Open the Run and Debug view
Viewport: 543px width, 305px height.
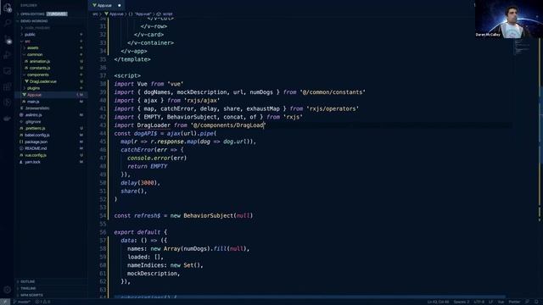tap(8, 54)
